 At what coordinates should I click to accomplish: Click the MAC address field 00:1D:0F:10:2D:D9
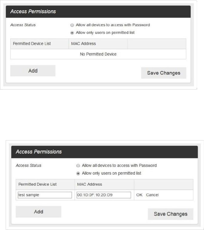(104, 195)
